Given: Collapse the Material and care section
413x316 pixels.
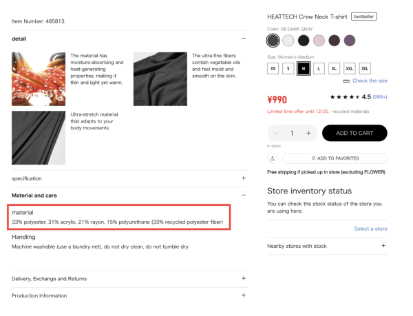Looking at the screenshot, I should [x=244, y=196].
